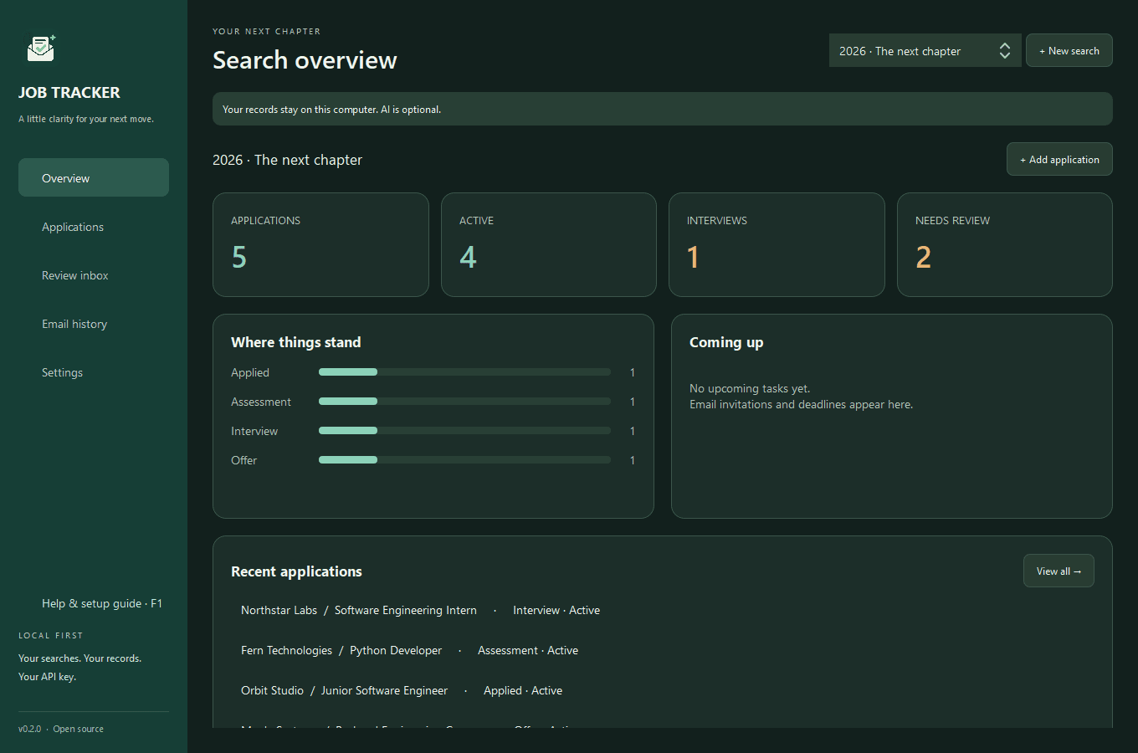Click the 'JOB TRACKER' app title
1138x753 pixels.
[x=69, y=93]
